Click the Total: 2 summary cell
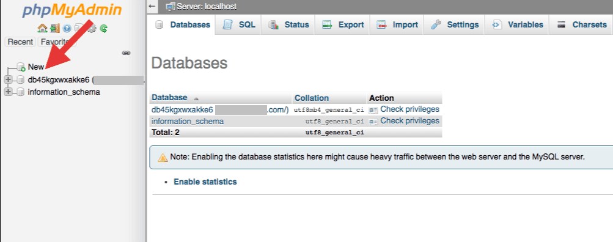The height and width of the screenshot is (242, 613). (x=166, y=133)
